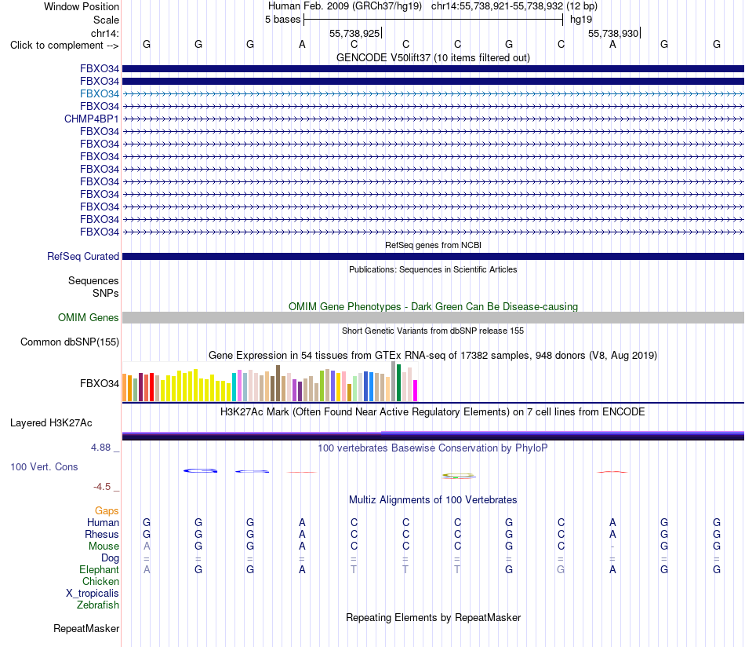Click the 4.88 PhyloP upper axis value
The image size is (745, 647).
(100, 448)
